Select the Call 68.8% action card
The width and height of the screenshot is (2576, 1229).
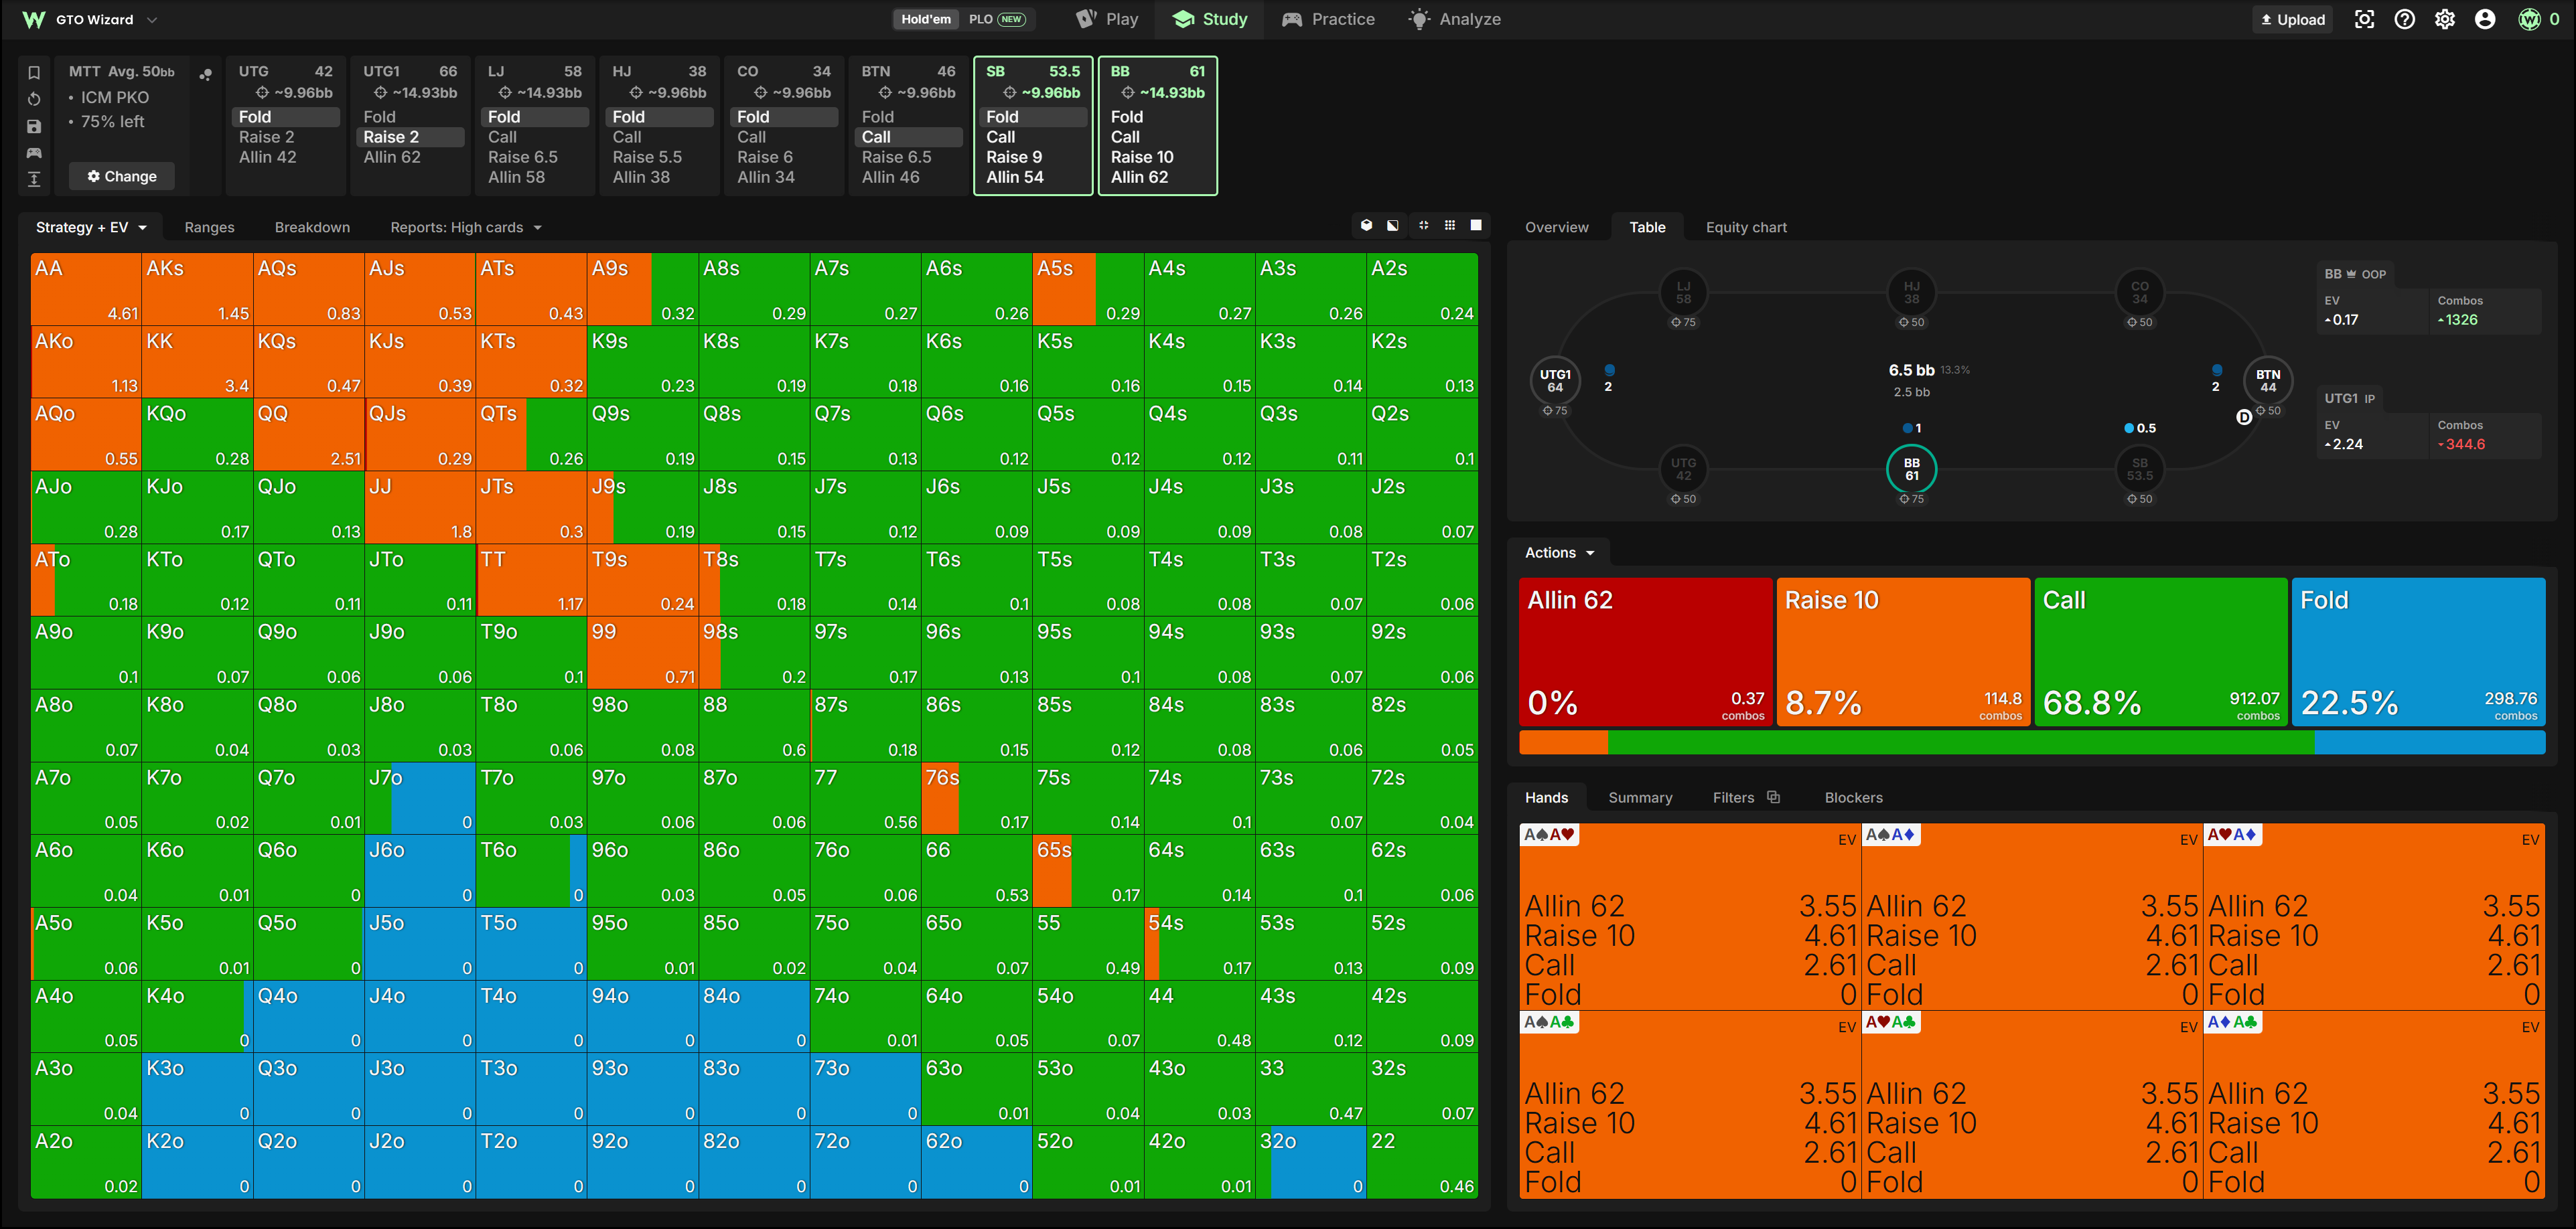pyautogui.click(x=2161, y=651)
